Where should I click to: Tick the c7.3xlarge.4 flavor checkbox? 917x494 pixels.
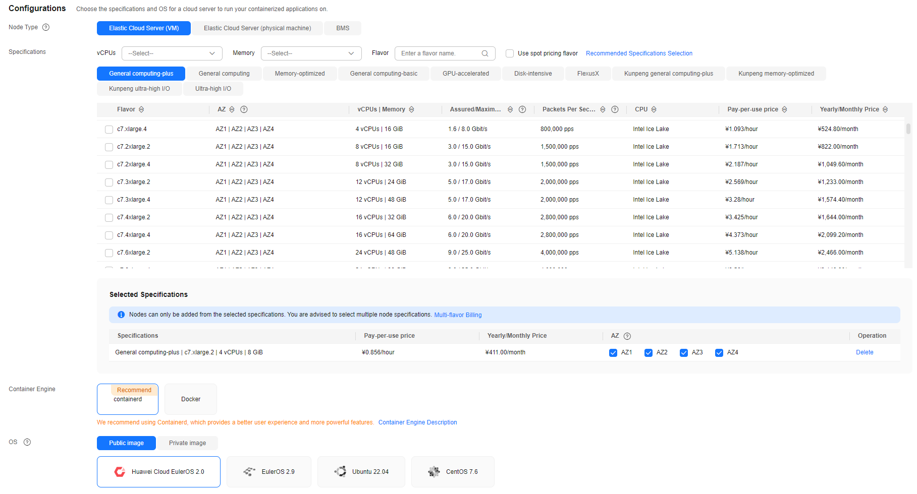click(109, 200)
